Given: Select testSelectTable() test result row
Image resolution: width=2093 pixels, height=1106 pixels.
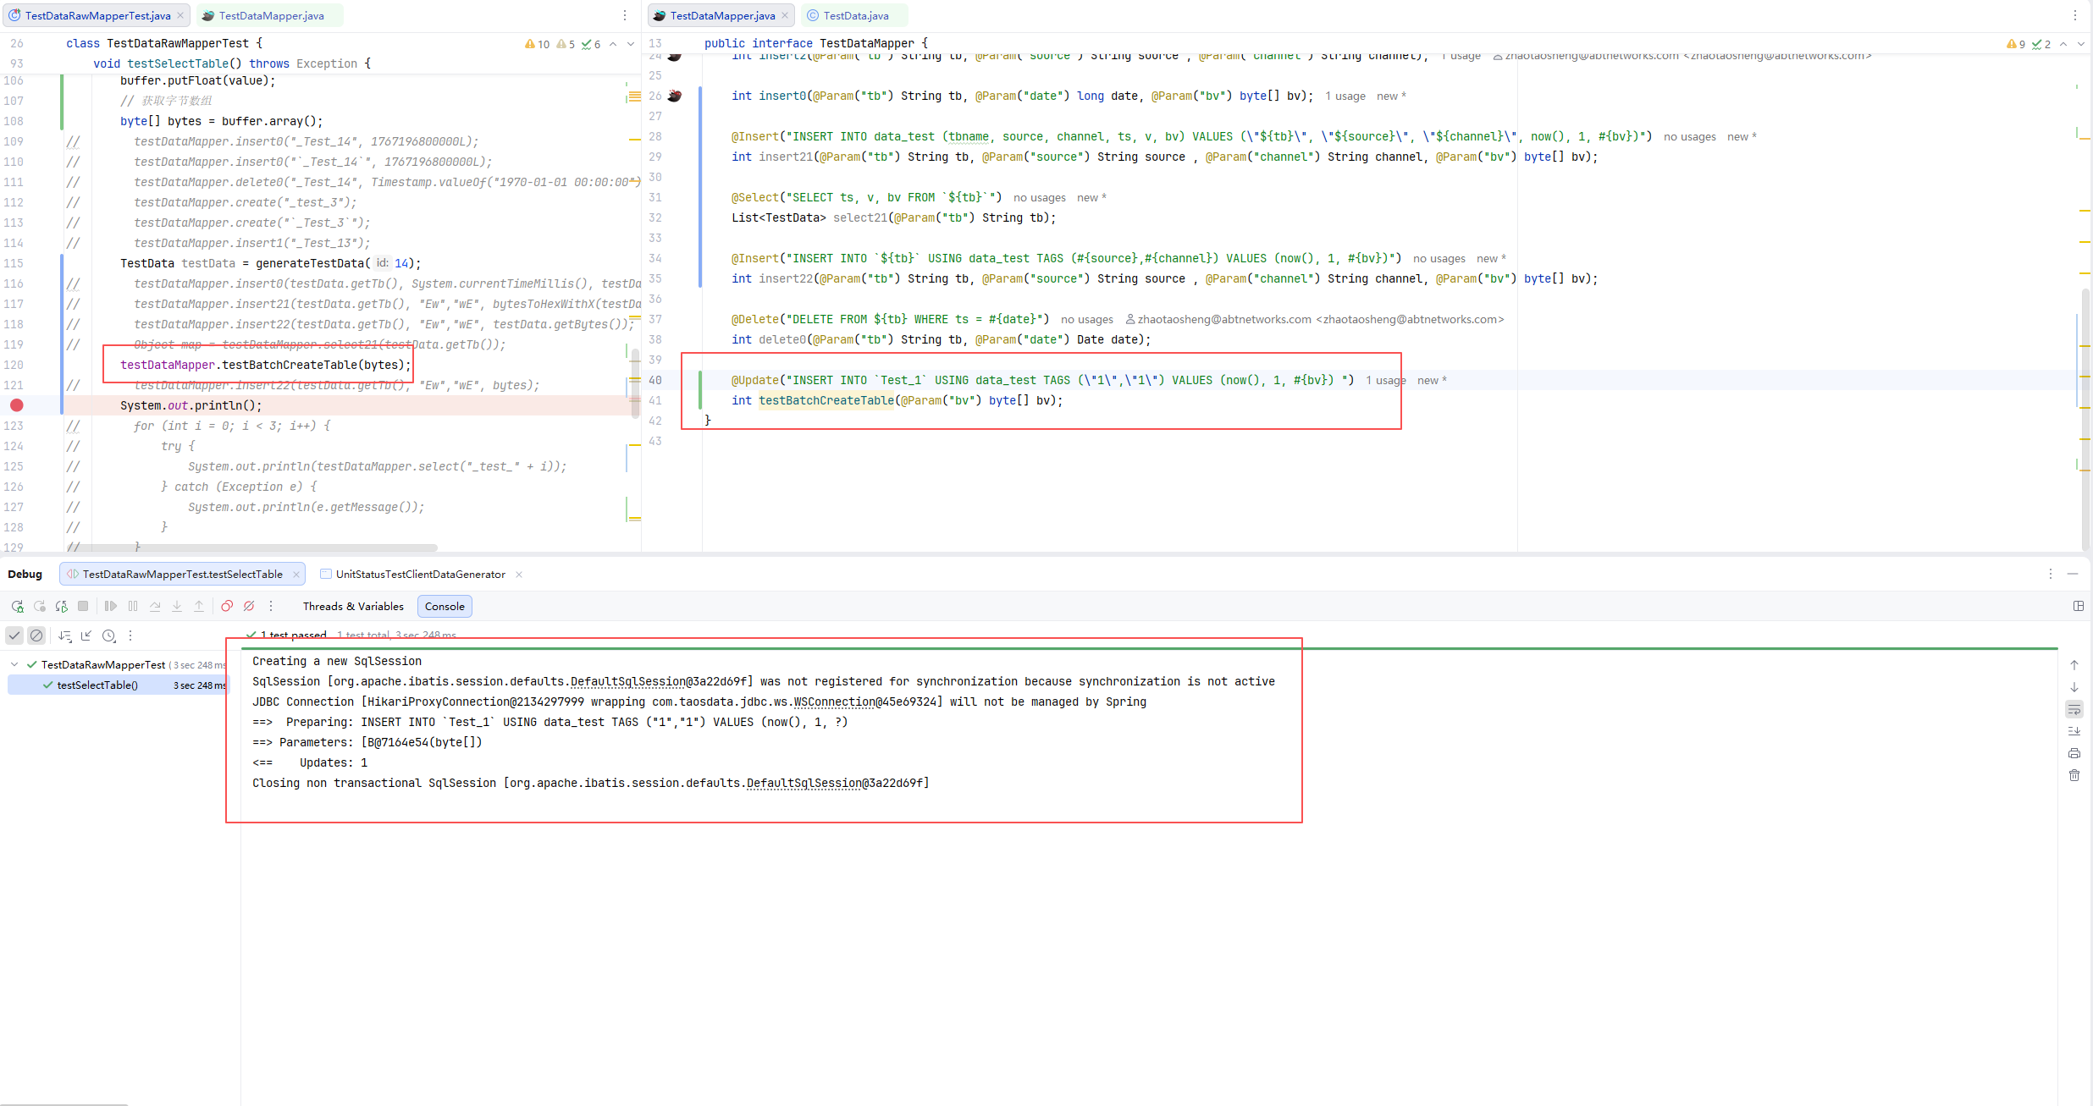Looking at the screenshot, I should 97,685.
